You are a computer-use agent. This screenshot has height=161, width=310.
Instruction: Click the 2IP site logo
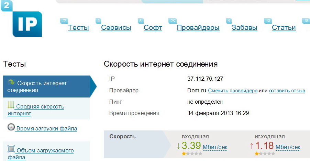pos(21,19)
